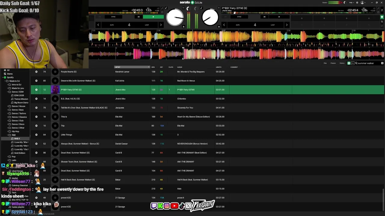Click Spotify source icon on 'Trip' row
This screenshot has height=216, width=385.
pyautogui.click(x=36, y=126)
